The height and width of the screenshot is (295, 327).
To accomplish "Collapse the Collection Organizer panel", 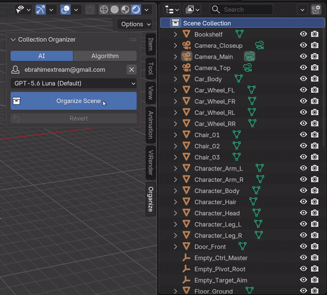I will point(13,40).
